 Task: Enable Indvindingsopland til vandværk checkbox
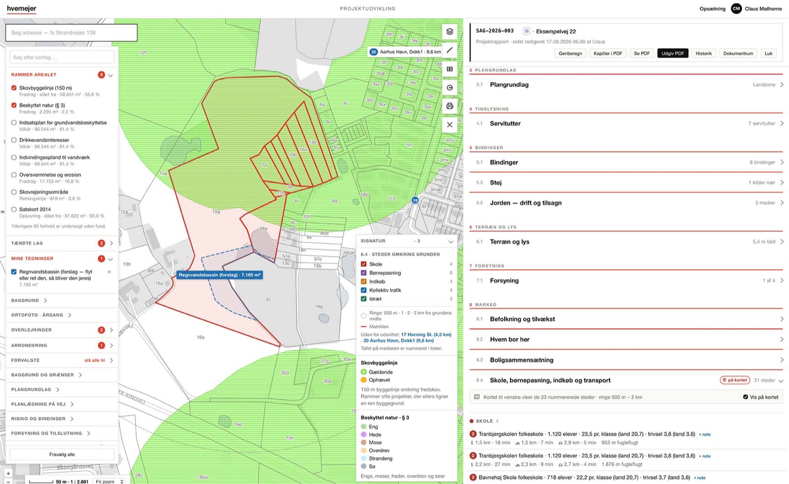(x=14, y=157)
